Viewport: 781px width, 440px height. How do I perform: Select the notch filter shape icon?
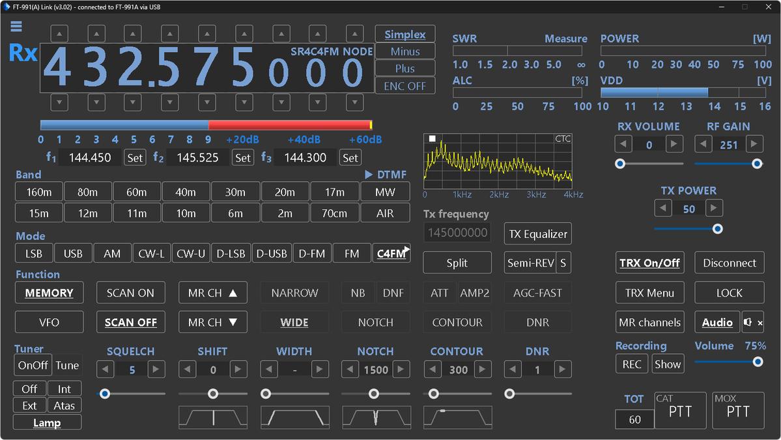tap(375, 417)
